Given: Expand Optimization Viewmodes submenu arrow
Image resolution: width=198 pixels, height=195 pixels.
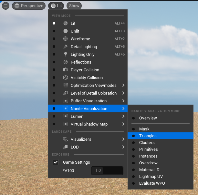Looking at the screenshot, I should 123,85.
